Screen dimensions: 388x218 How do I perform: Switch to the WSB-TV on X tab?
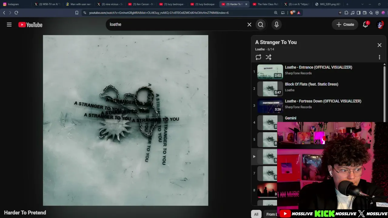click(47, 4)
